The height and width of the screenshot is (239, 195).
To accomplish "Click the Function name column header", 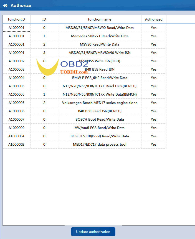I will tap(100, 19).
